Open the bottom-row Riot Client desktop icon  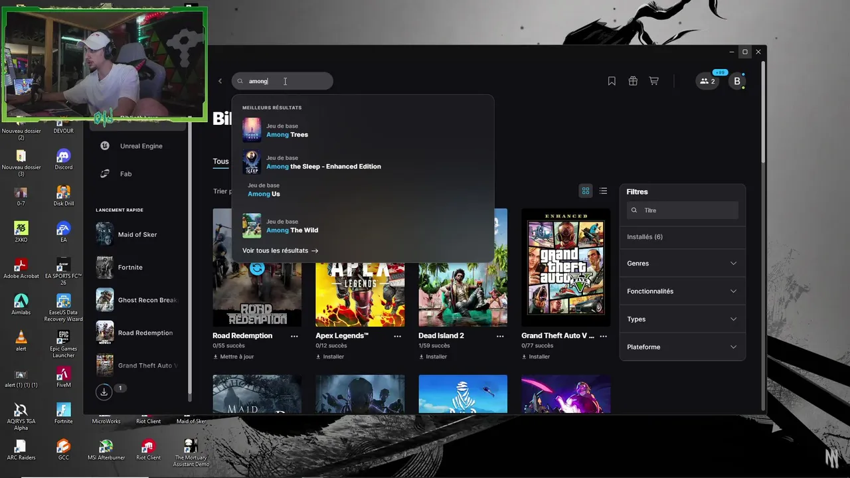coord(149,449)
